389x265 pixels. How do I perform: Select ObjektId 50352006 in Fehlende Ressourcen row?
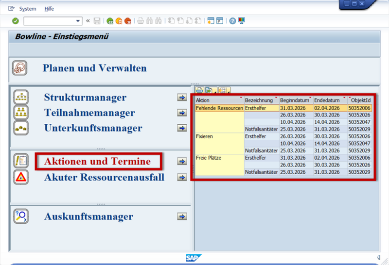click(x=359, y=108)
